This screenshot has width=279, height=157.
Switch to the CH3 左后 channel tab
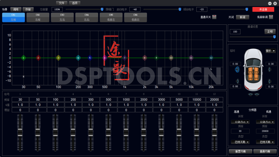point(62,17)
